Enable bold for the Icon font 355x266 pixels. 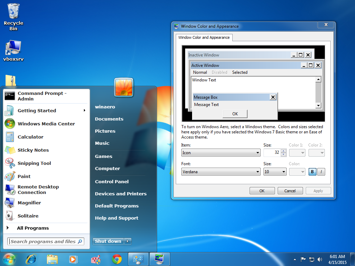point(312,171)
